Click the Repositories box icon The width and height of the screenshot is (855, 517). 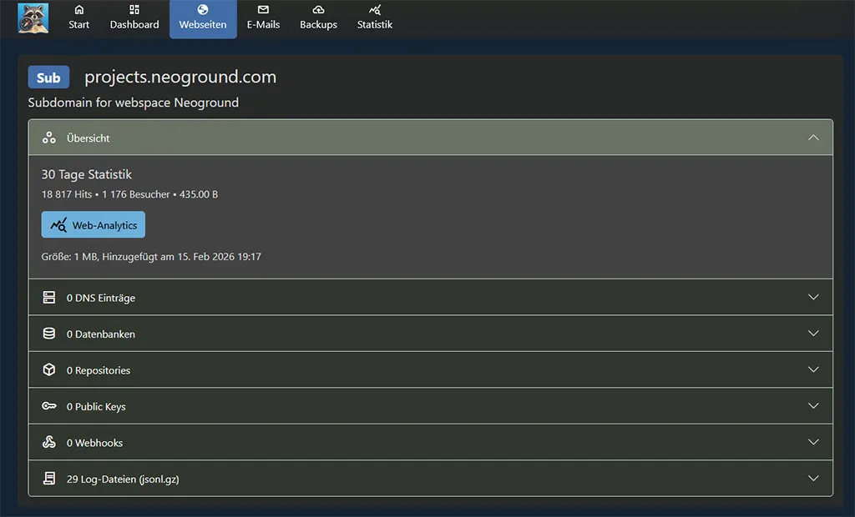[x=49, y=370]
